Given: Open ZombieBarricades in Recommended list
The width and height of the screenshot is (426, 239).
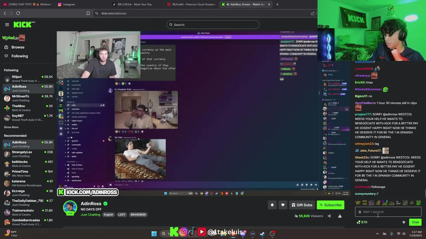Looking at the screenshot, I should (29, 222).
